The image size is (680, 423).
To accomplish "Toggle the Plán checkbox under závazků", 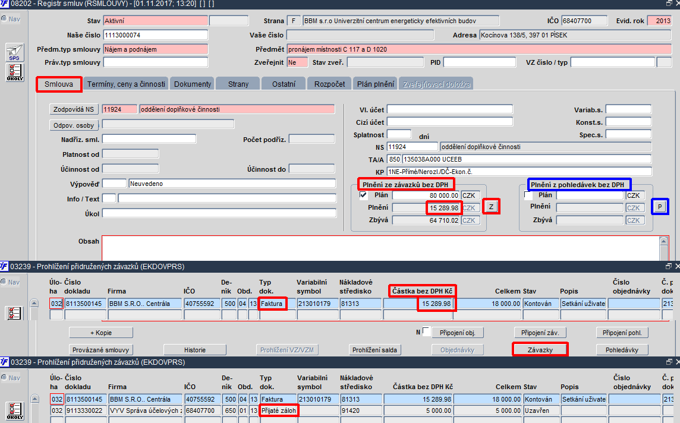I will click(x=363, y=195).
